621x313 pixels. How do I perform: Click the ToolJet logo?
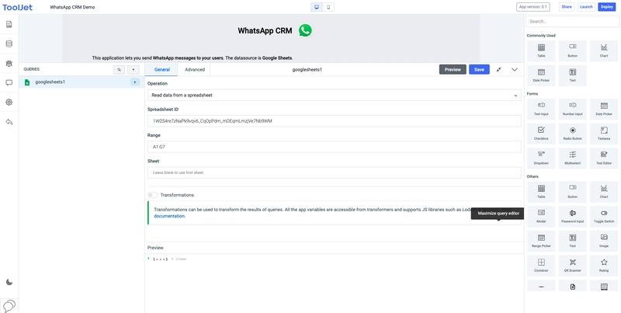(x=17, y=7)
